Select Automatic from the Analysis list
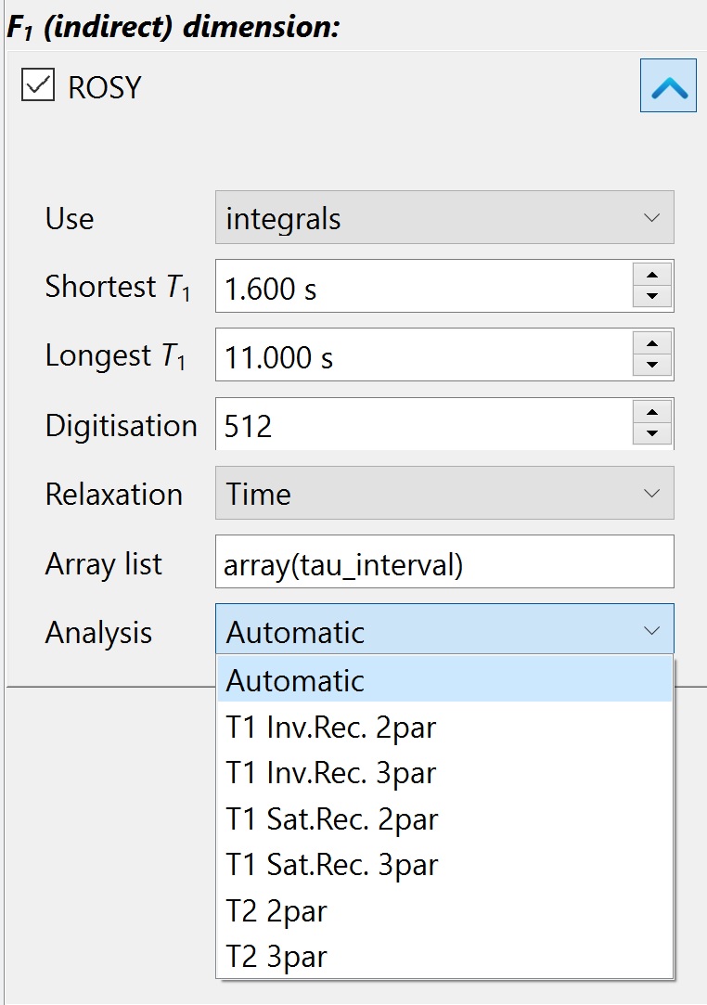Image resolution: width=707 pixels, height=1005 pixels. [444, 680]
